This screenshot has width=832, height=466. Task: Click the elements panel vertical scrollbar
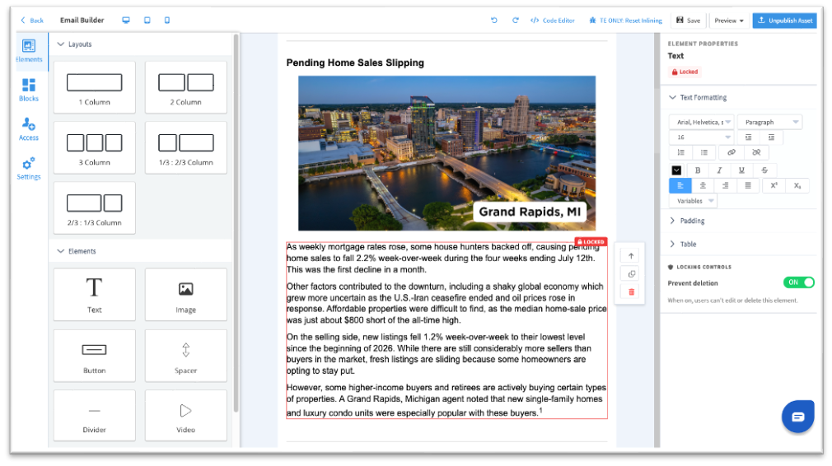click(236, 222)
